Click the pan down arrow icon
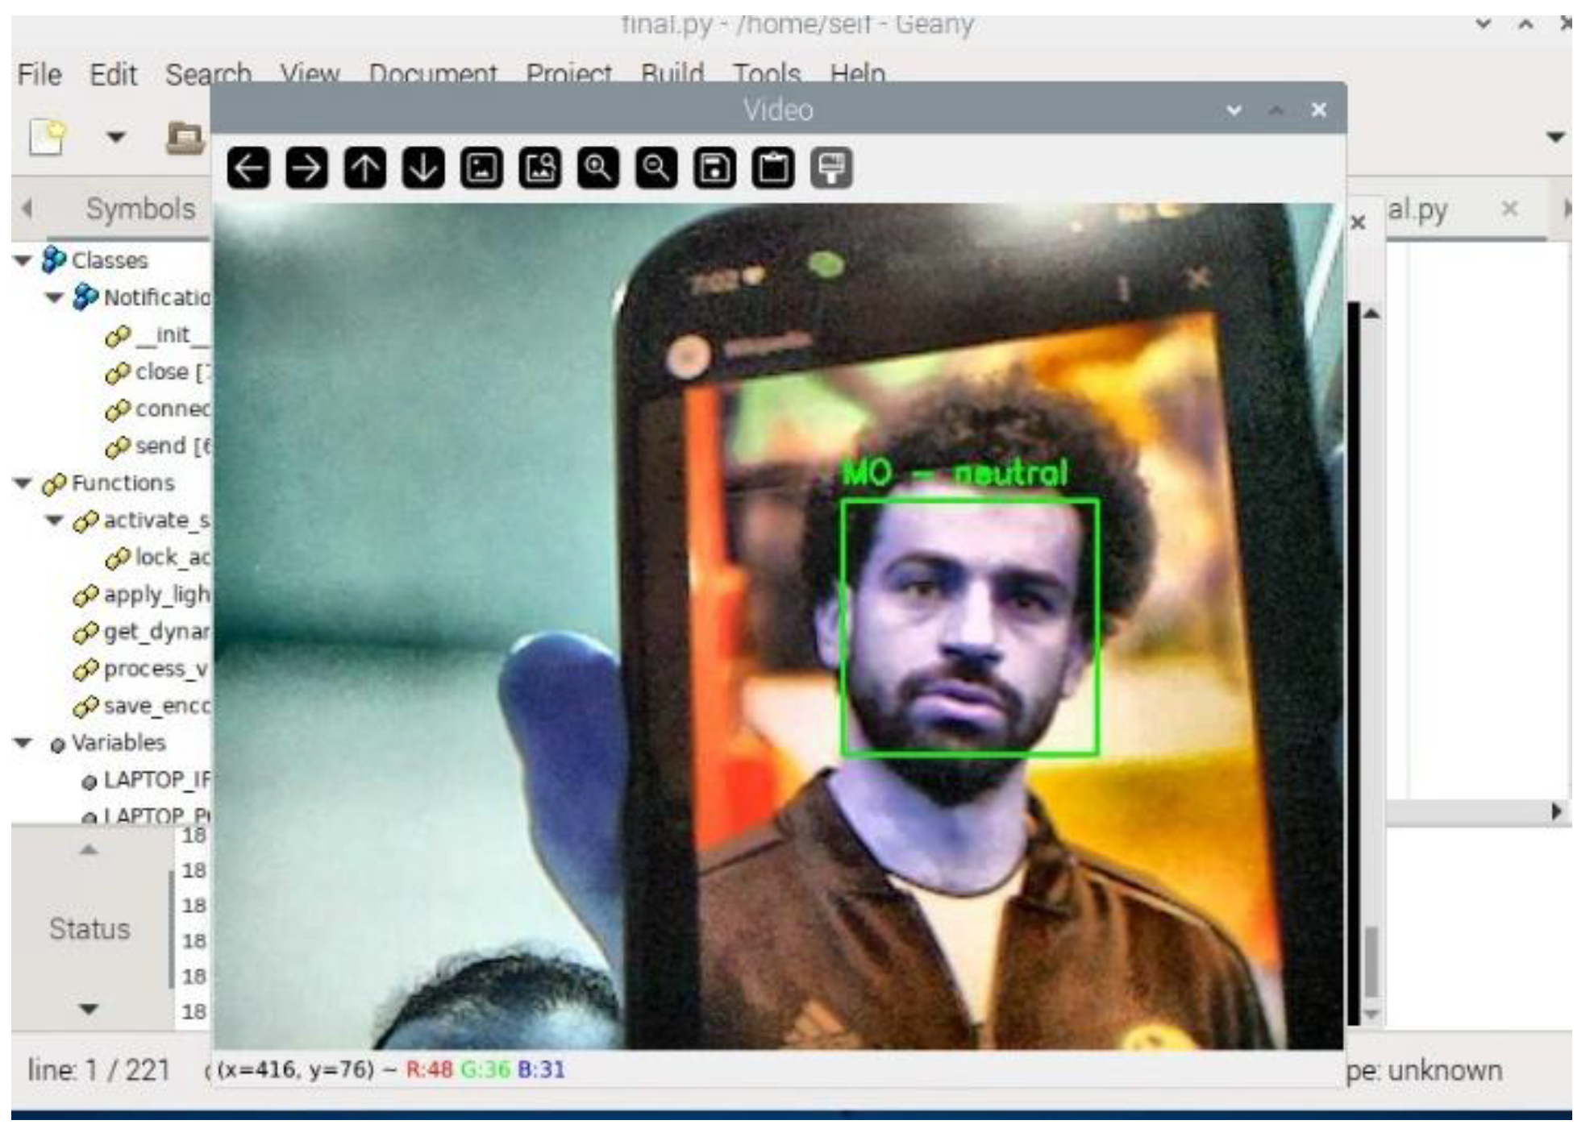The image size is (1594, 1141). 423,168
